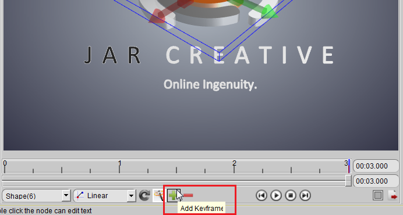The height and width of the screenshot is (215, 403).
Task: Play the animation
Action: pyautogui.click(x=276, y=195)
